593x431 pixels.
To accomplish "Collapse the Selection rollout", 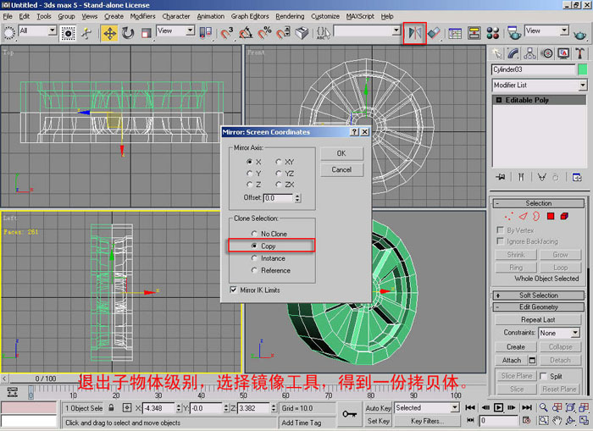I will [539, 203].
